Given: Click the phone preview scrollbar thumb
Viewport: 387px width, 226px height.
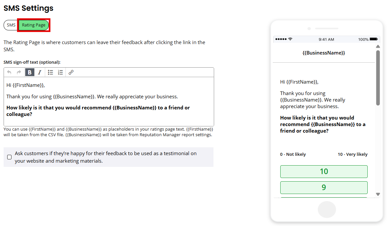Looking at the screenshot, I should [378, 78].
